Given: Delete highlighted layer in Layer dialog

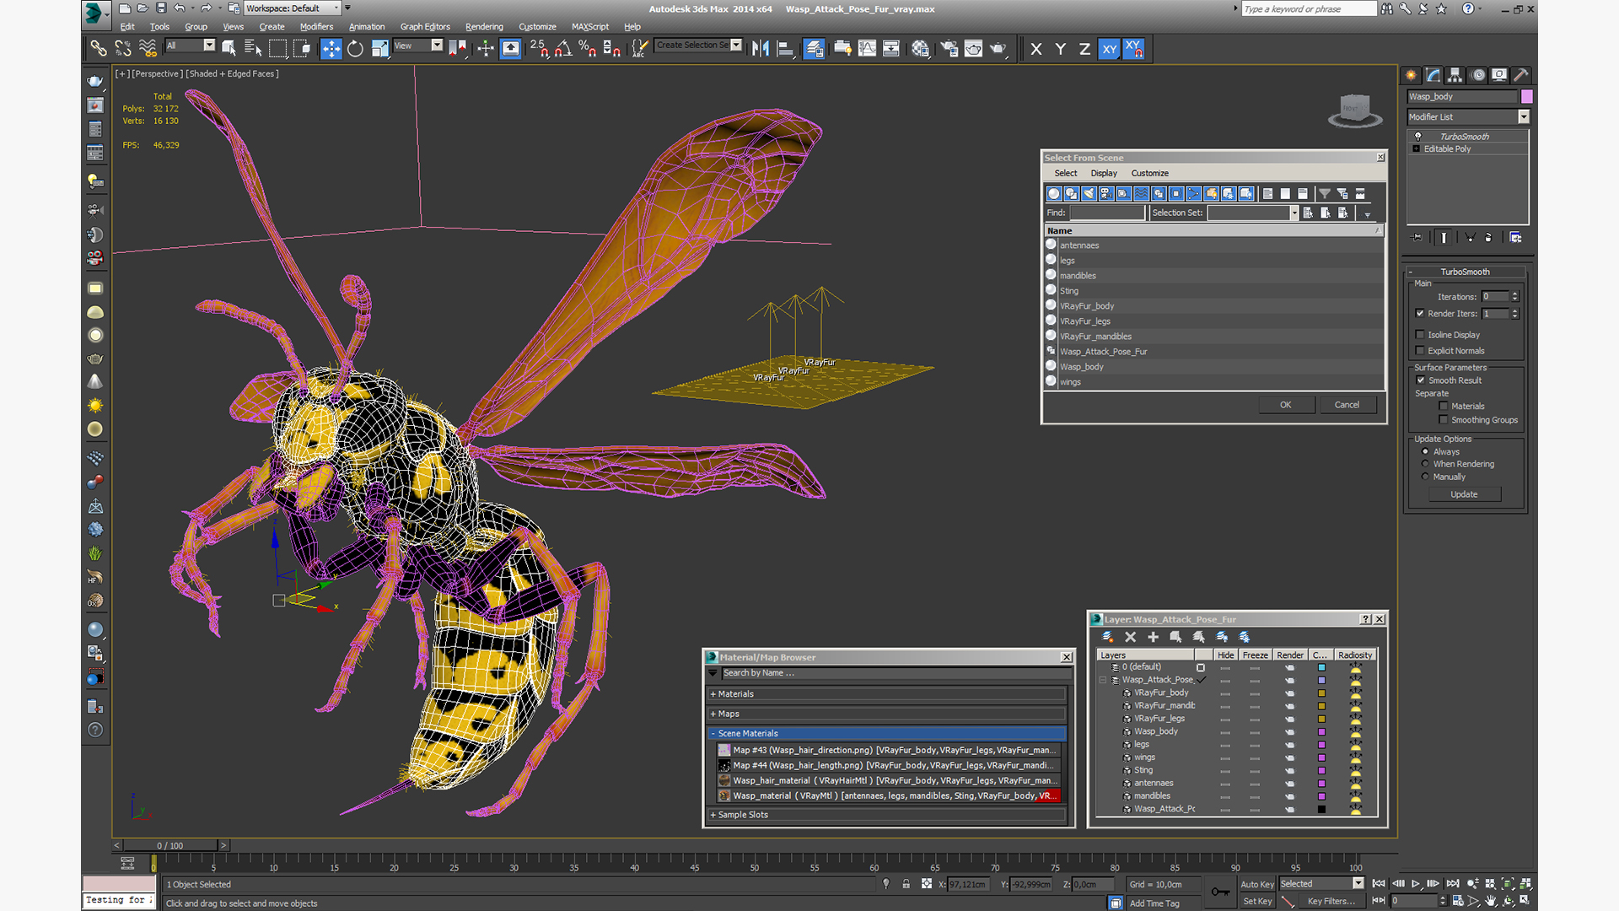Looking at the screenshot, I should [1131, 637].
